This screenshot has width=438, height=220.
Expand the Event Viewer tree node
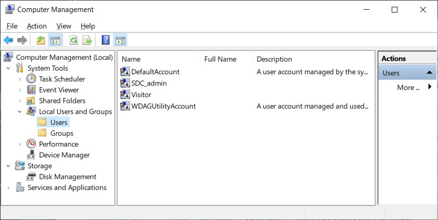click(20, 90)
